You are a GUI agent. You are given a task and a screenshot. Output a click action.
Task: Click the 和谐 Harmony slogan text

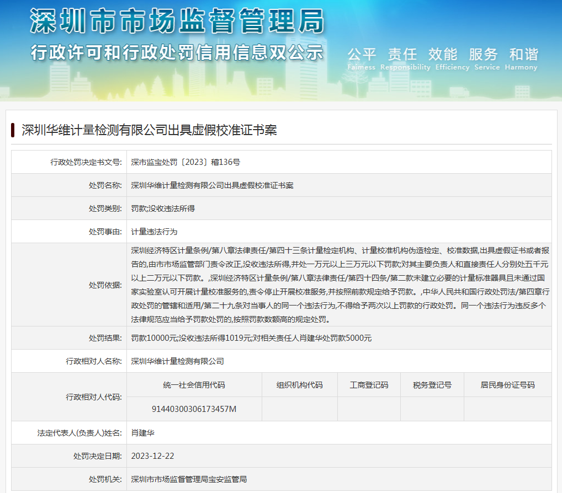click(523, 58)
